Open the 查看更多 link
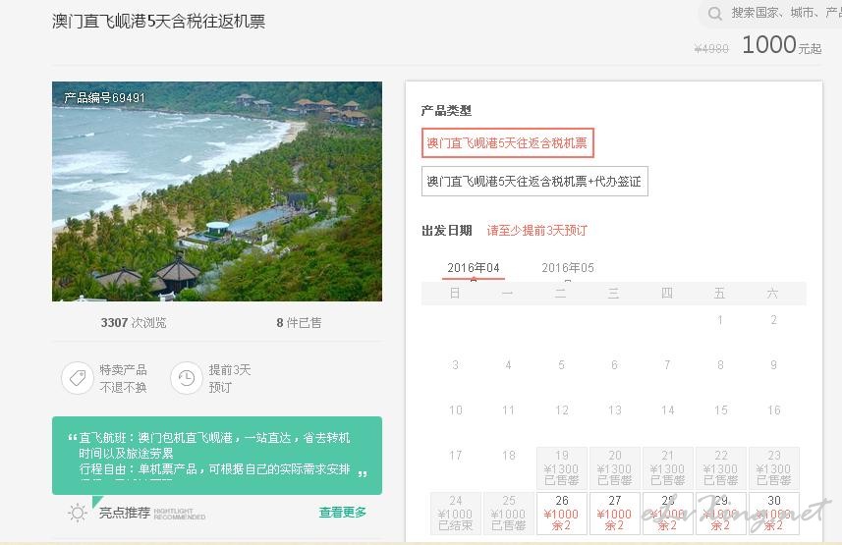This screenshot has width=842, height=545. click(342, 512)
